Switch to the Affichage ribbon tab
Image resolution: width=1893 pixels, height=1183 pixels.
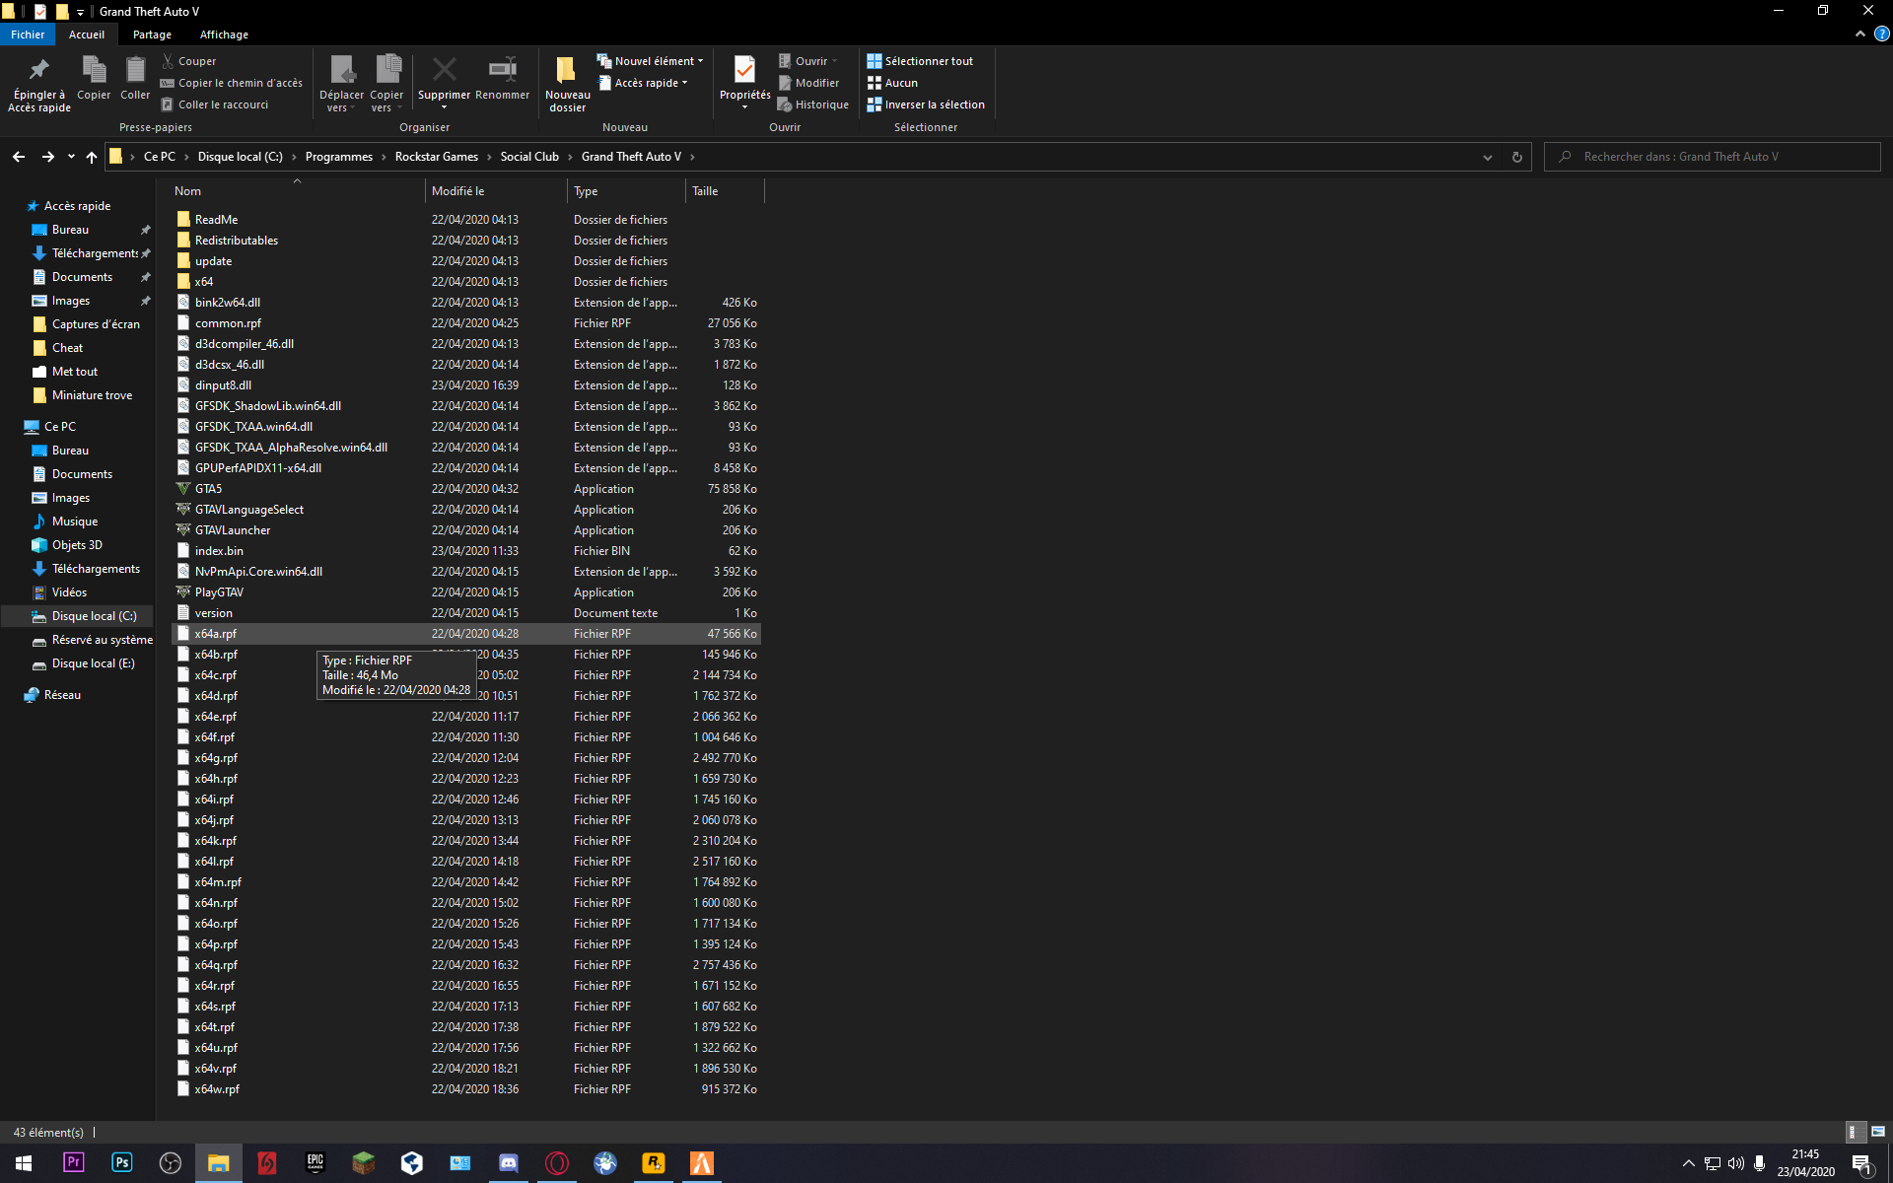224,34
